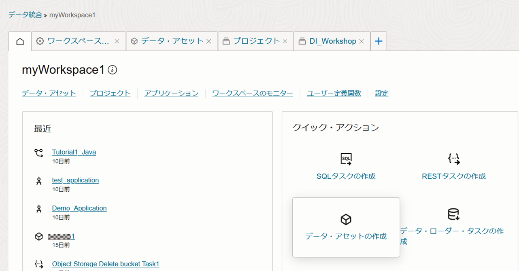
Task: Click myWorkspace1 in the breadcrumb
Action: point(72,15)
